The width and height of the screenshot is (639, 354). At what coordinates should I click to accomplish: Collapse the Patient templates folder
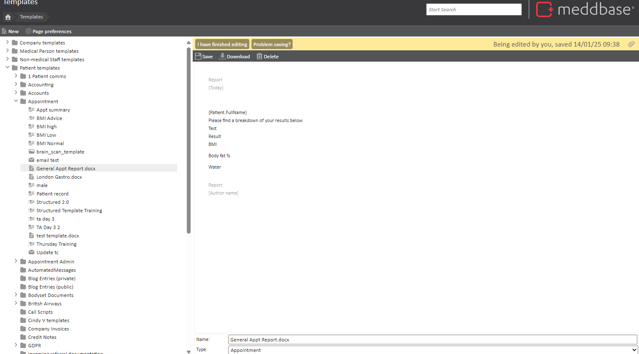(8, 68)
